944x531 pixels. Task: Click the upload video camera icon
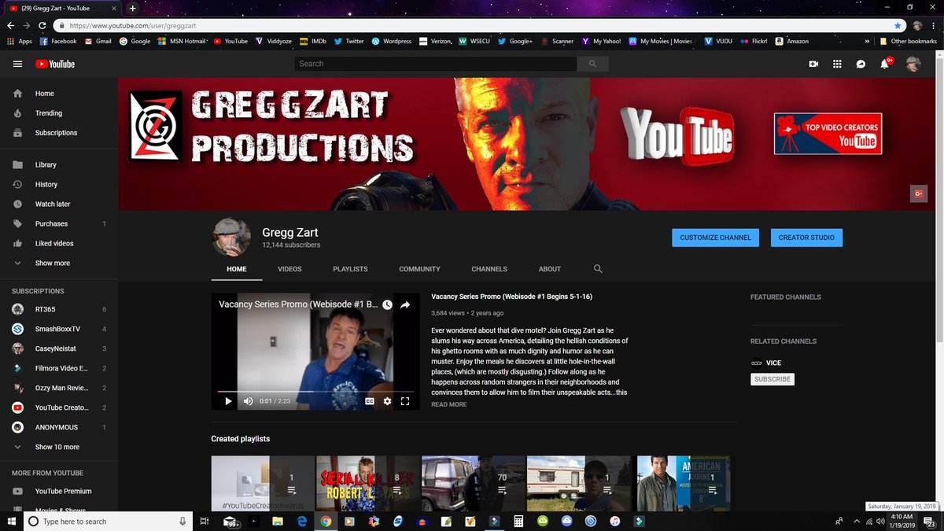(x=813, y=64)
